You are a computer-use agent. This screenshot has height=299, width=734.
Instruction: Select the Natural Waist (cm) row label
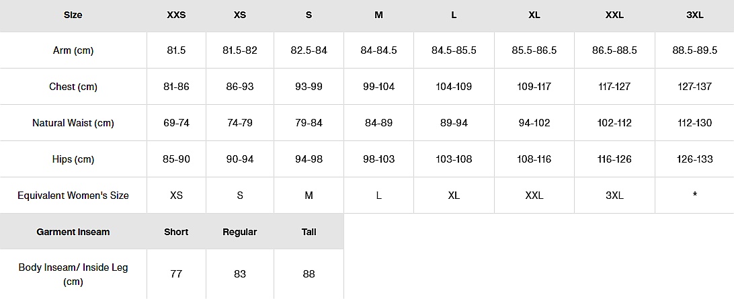[73, 123]
